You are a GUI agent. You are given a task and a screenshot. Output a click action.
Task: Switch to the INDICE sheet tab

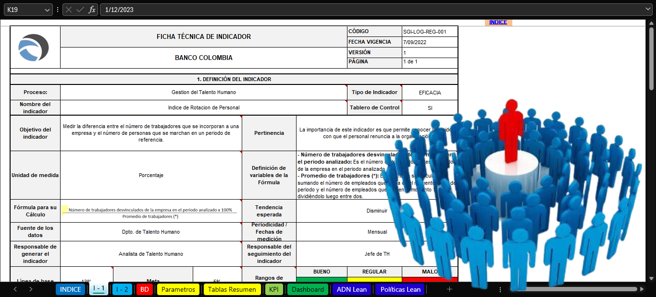70,289
